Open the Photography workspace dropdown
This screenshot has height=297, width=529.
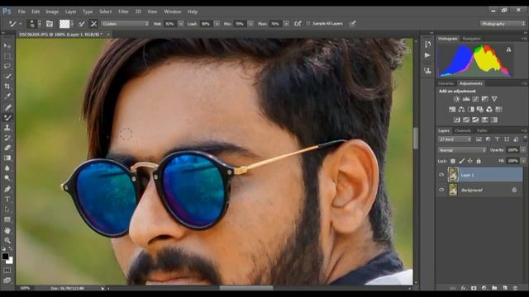tap(503, 24)
